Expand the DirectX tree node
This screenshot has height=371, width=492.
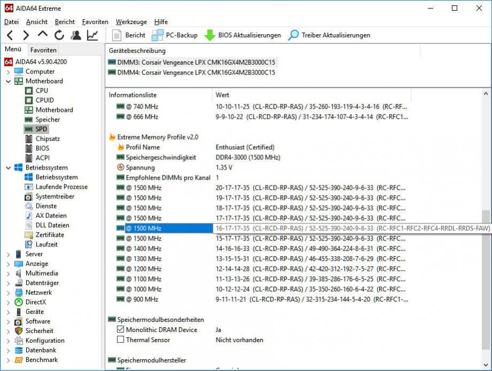[x=8, y=303]
